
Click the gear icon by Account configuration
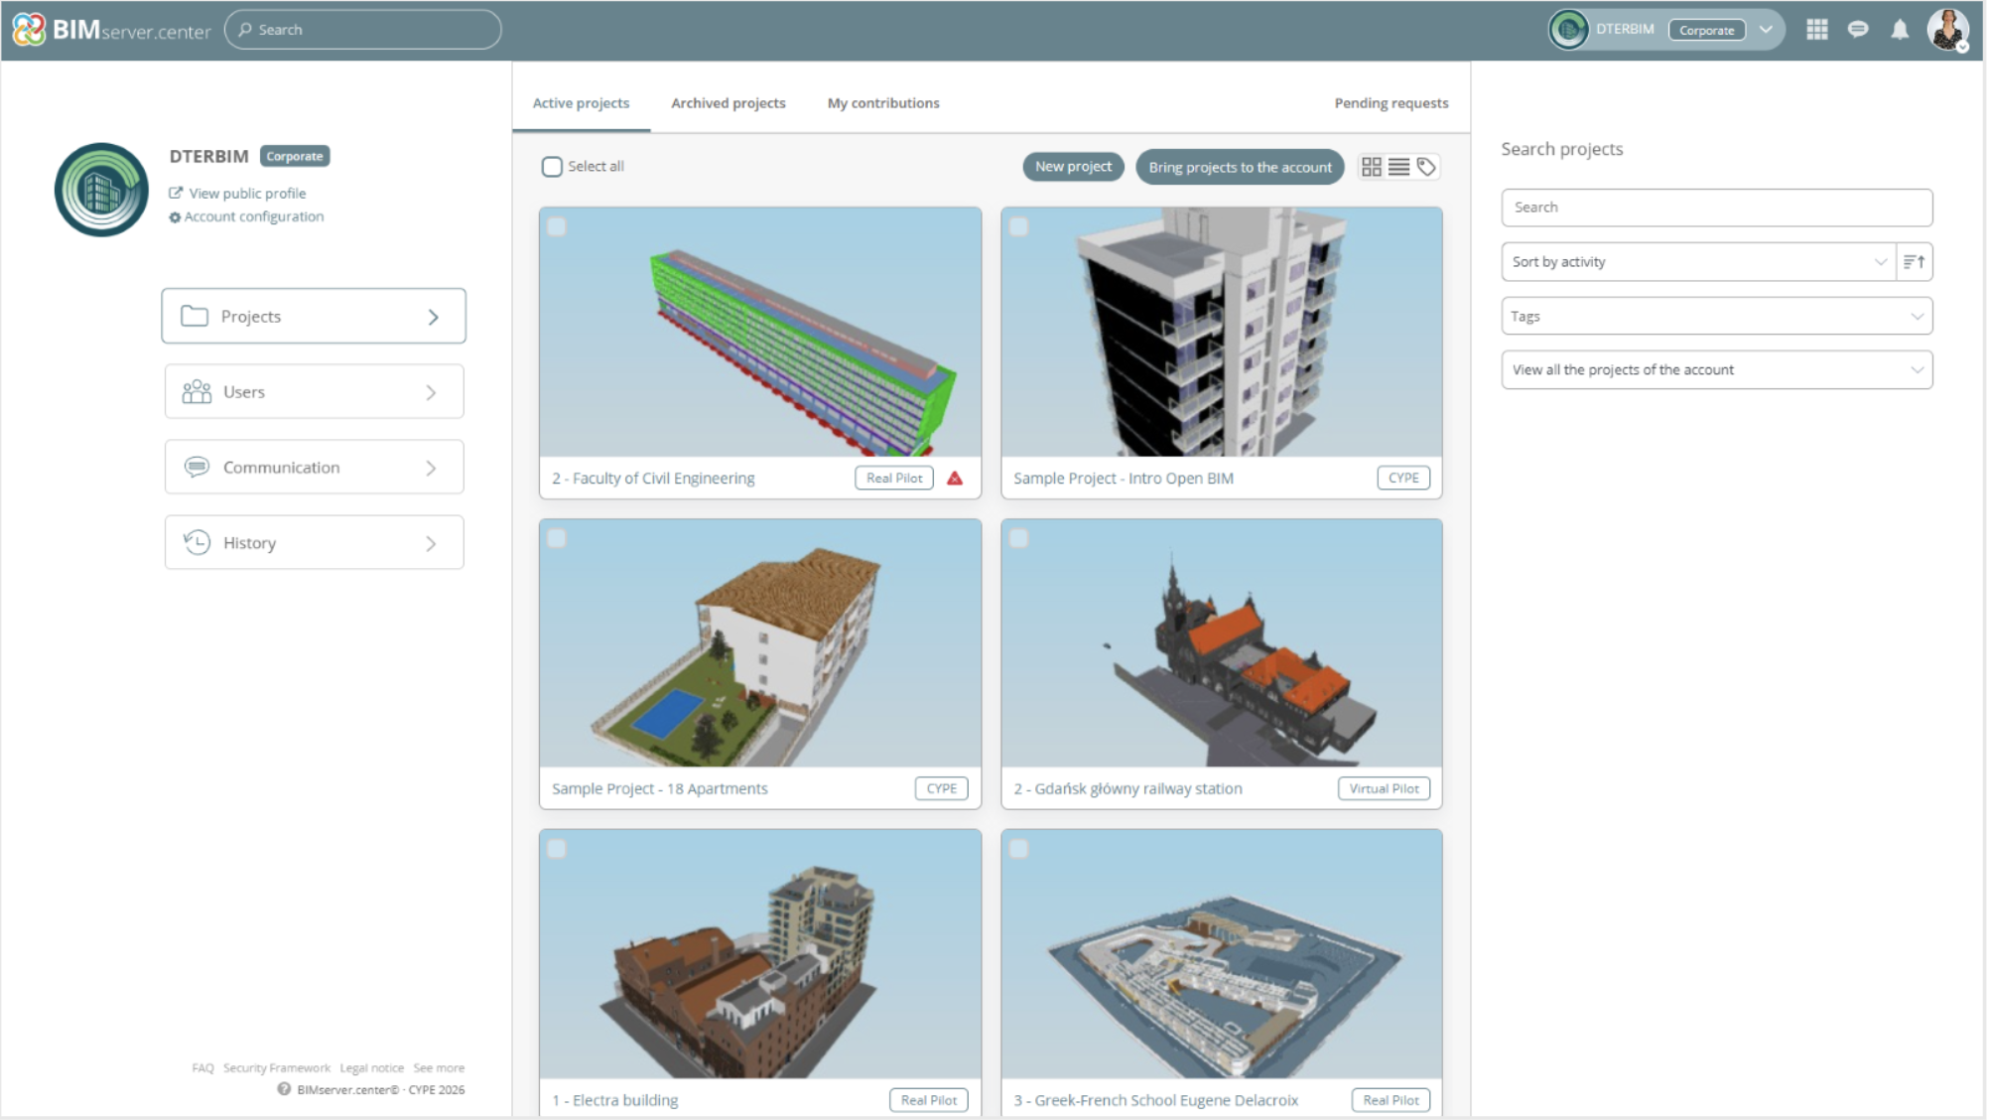coord(175,217)
